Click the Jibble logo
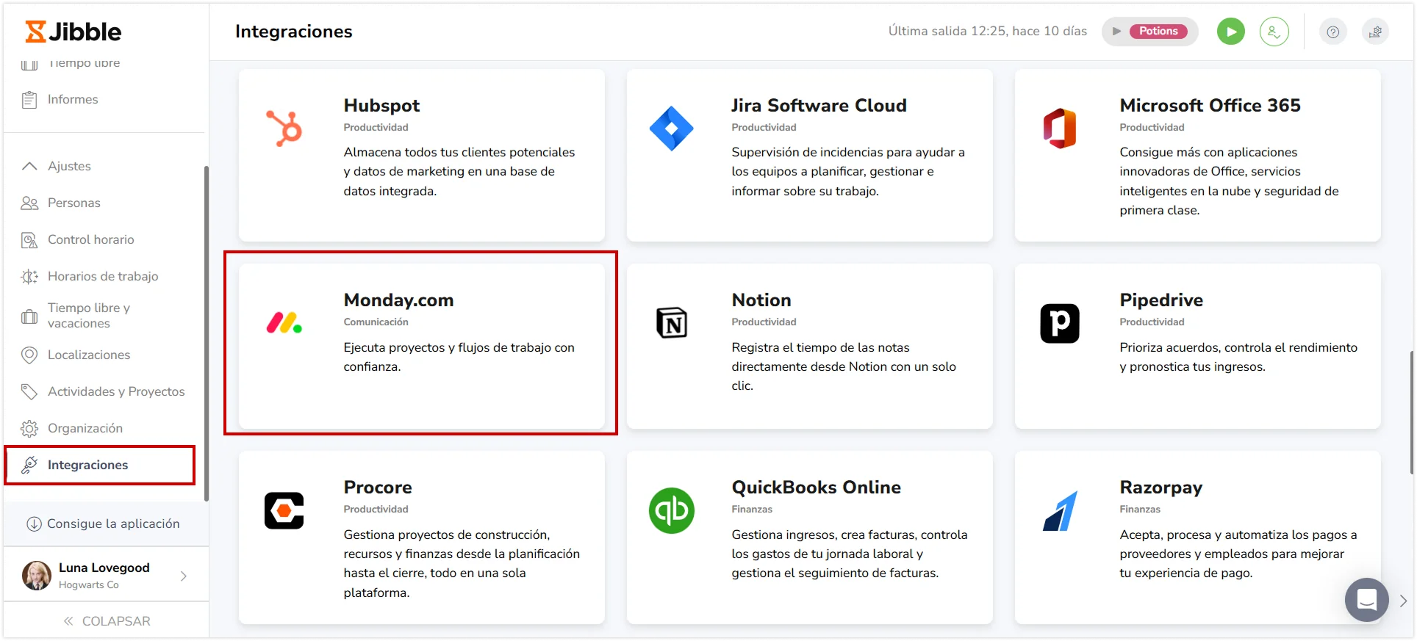The image size is (1417, 641). (x=73, y=32)
